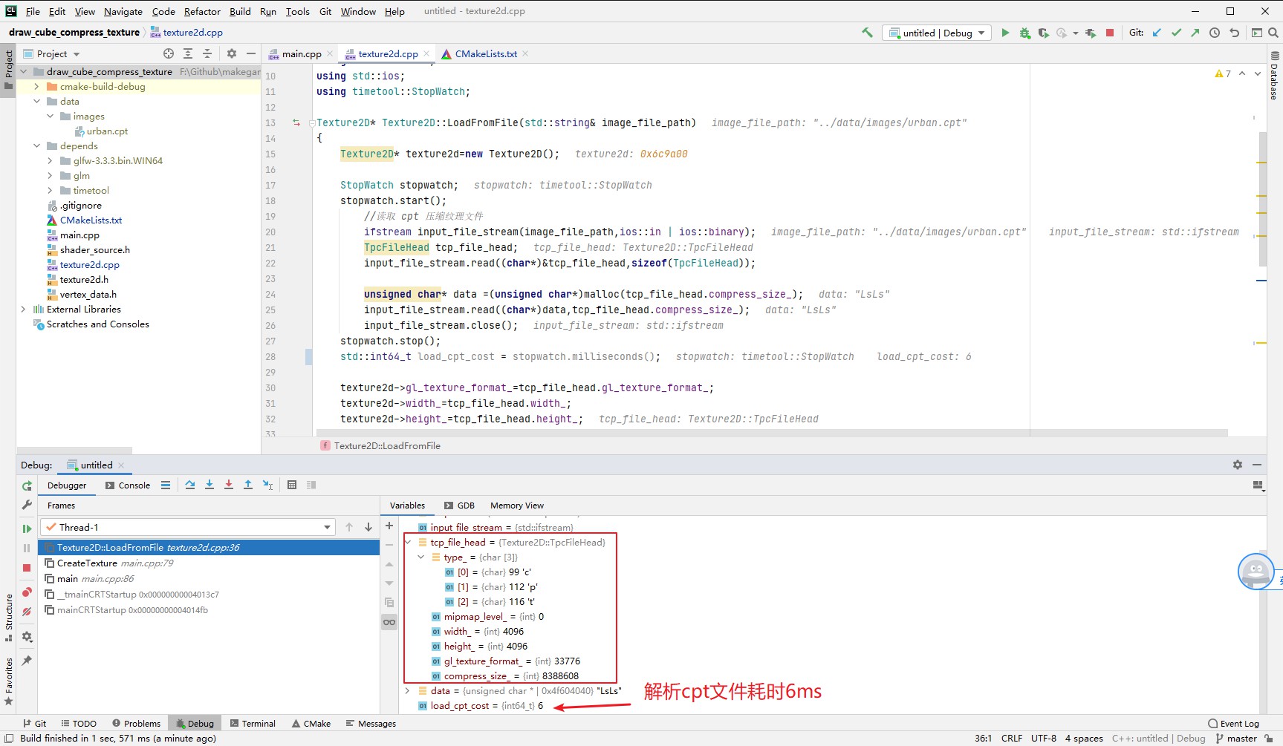Open Project panel gear options
Viewport: 1283px width, 746px height.
(232, 53)
